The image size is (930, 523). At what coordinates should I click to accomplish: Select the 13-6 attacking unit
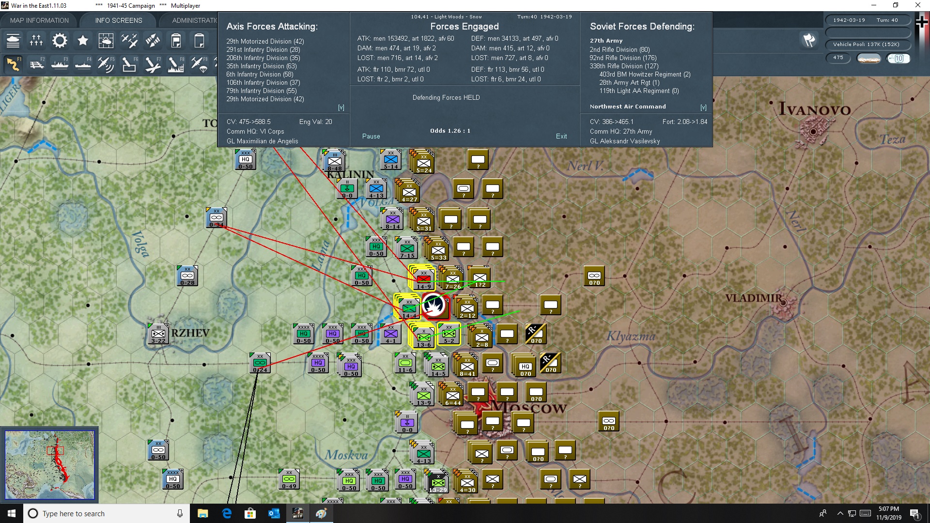pyautogui.click(x=422, y=336)
